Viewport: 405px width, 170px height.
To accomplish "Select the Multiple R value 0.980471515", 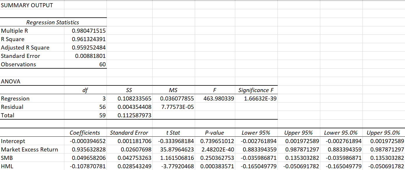I will pyautogui.click(x=89, y=31).
